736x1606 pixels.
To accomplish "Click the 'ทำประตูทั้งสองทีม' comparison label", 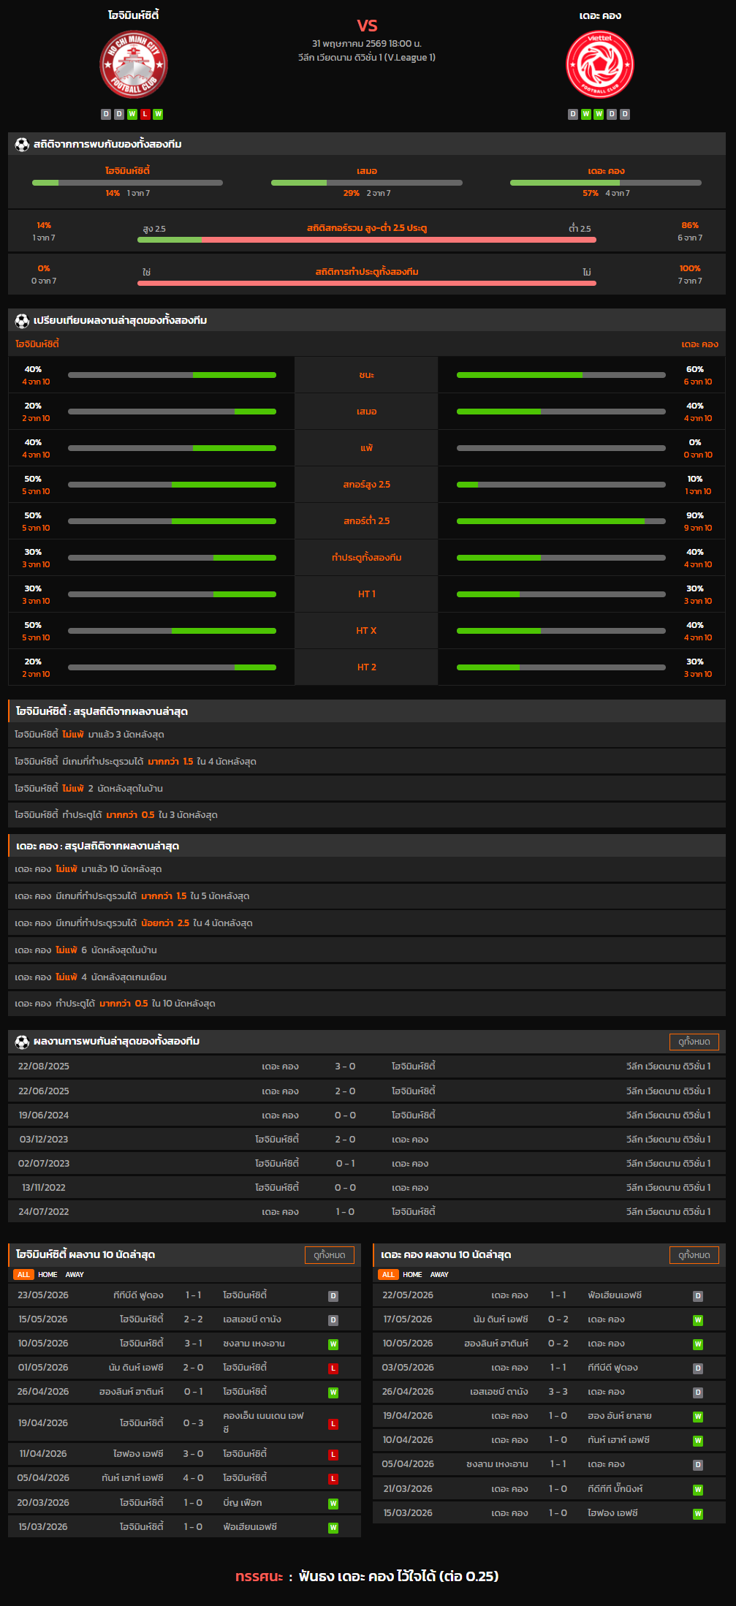I will tap(367, 558).
